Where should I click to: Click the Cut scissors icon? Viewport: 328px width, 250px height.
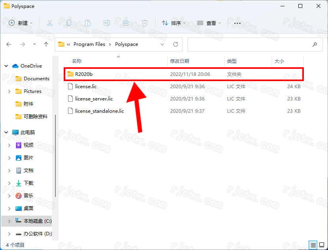pyautogui.click(x=50, y=23)
